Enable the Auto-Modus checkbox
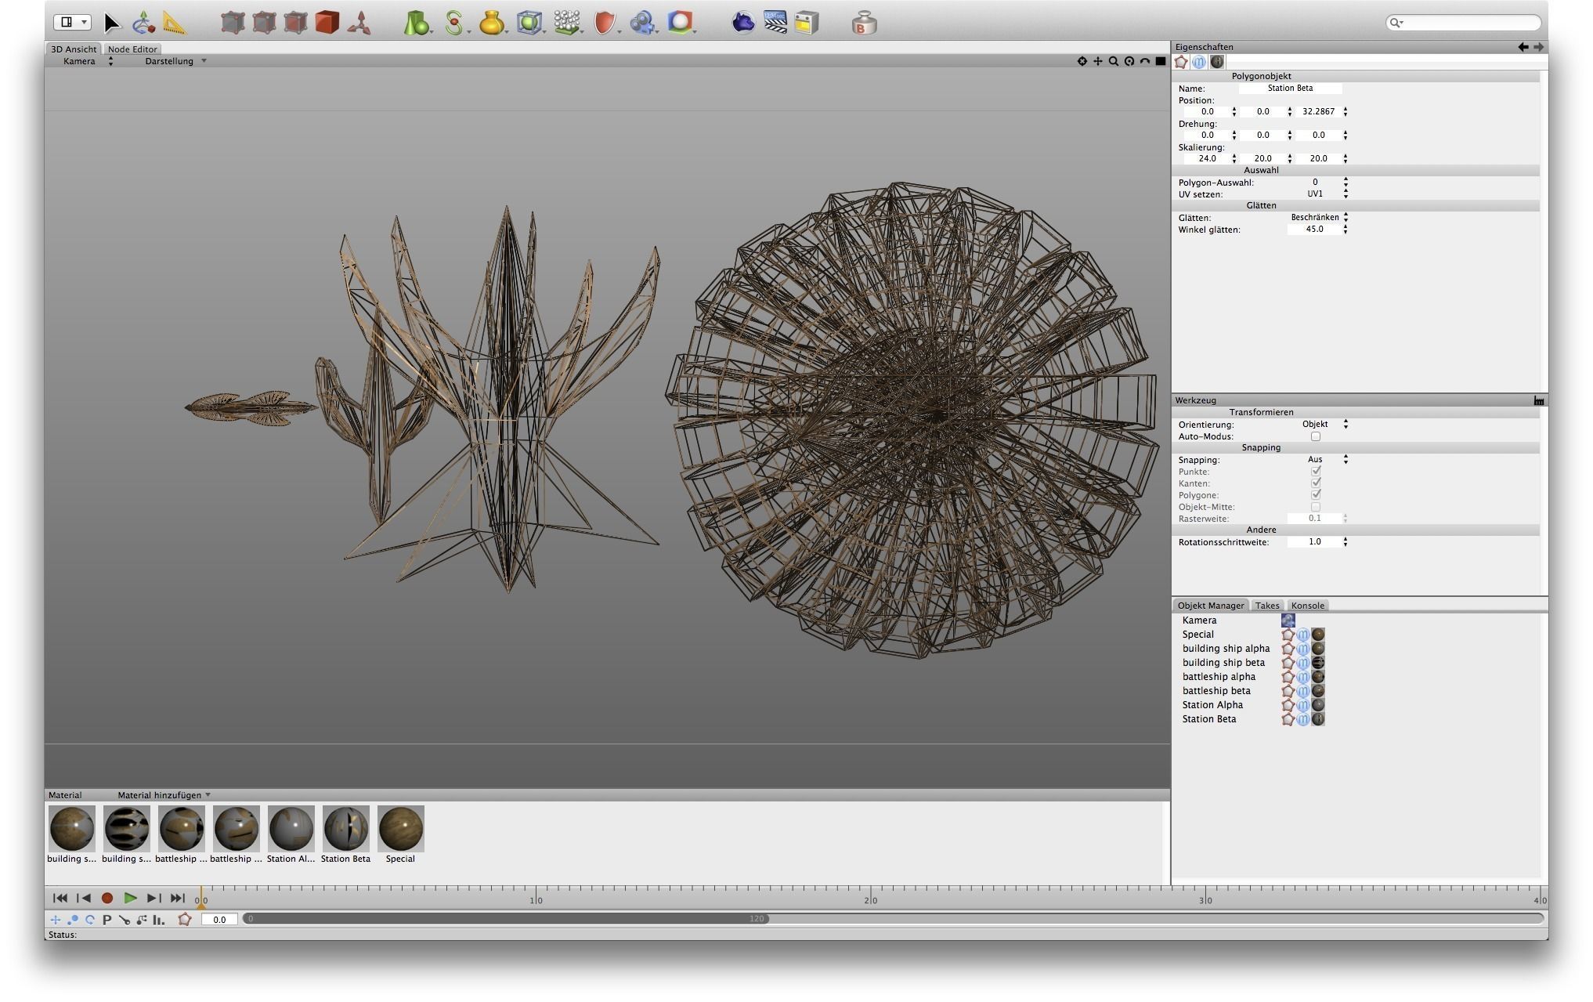1593x1002 pixels. (x=1315, y=436)
